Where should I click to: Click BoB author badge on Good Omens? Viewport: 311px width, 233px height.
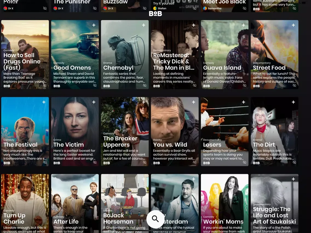[57, 86]
